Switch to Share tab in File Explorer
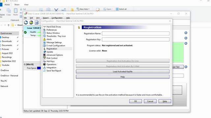Screen dimensions: 211x118 pyautogui.click(x=17, y=5)
